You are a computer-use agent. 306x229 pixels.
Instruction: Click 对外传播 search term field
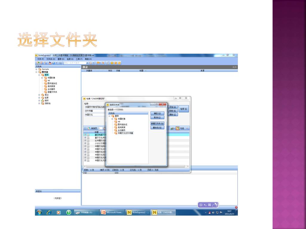pyautogui.click(x=95, y=111)
